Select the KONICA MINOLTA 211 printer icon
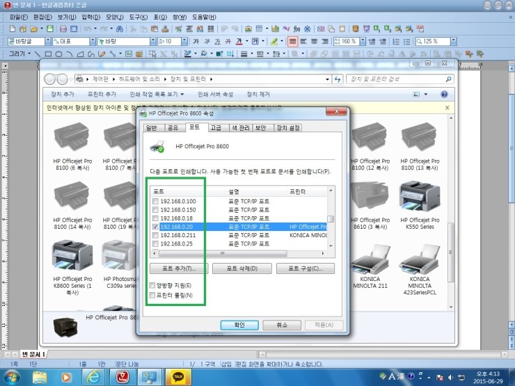The image size is (515, 386). tap(370, 268)
